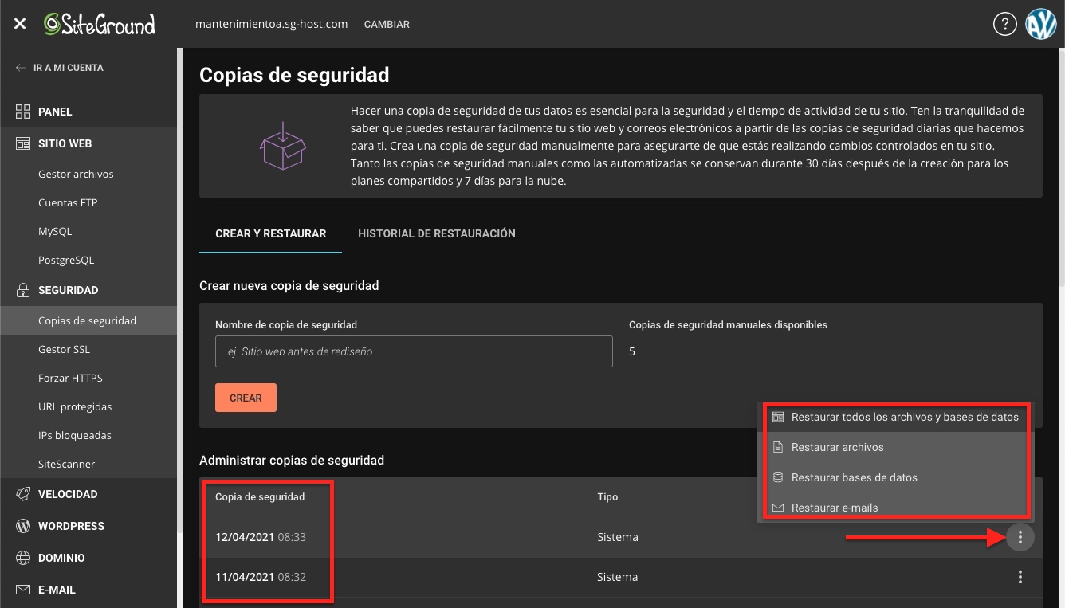The width and height of the screenshot is (1065, 608).
Task: Click the Sitio Web section icon
Action: click(x=23, y=143)
